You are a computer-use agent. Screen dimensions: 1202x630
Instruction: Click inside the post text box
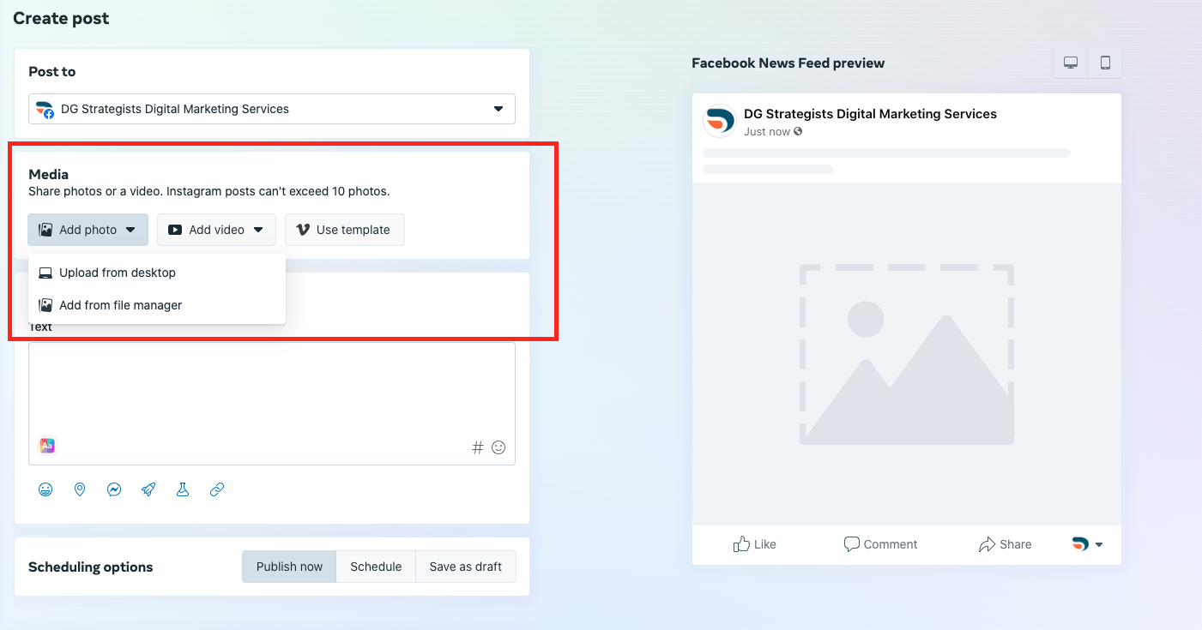272,404
